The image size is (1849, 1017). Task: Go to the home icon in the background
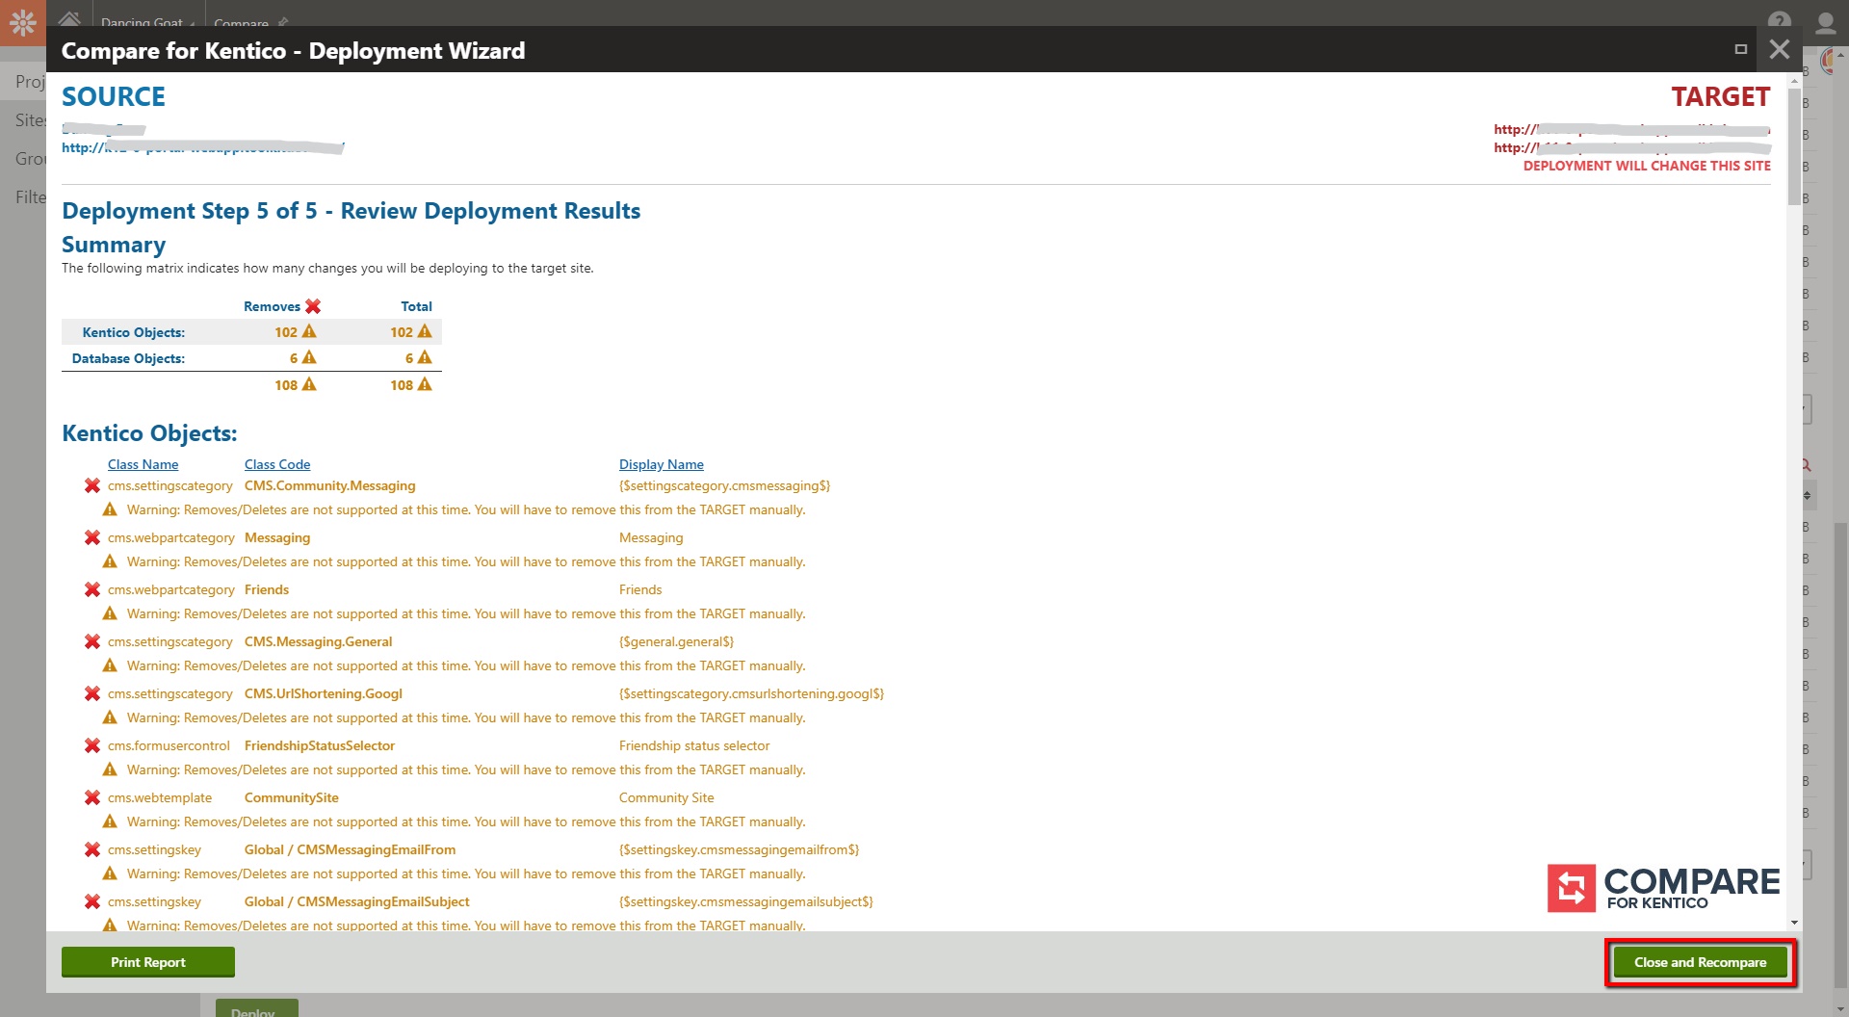(69, 19)
